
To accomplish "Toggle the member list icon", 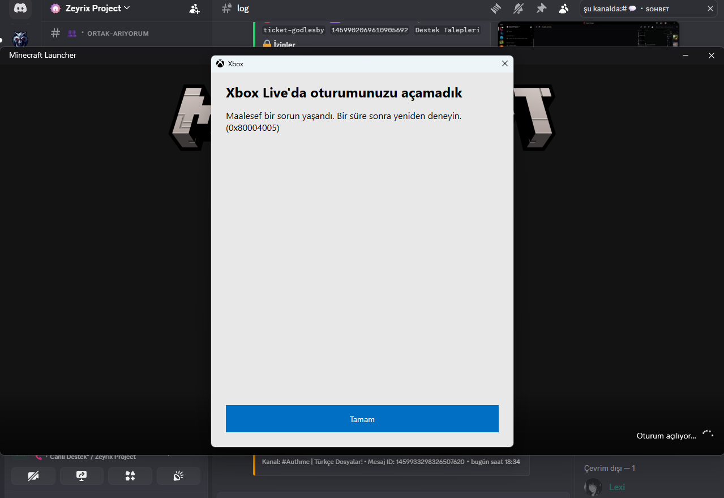I will (564, 8).
